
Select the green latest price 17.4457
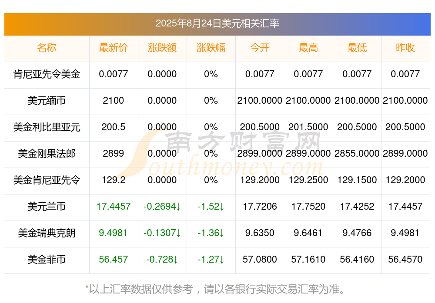coord(114,207)
